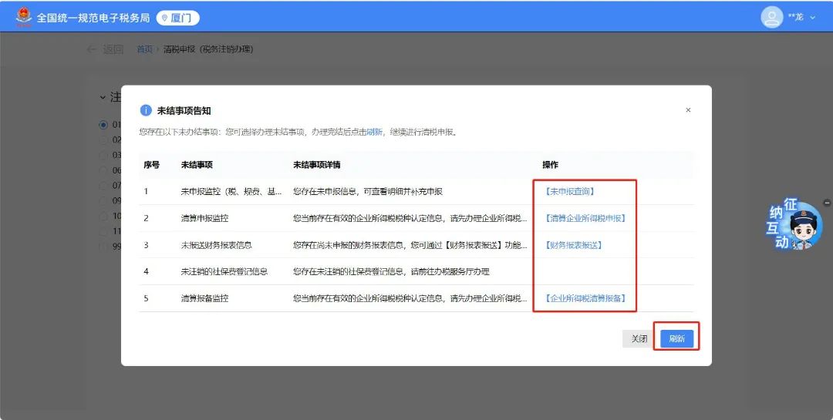Collapse the 注 section chevron
Image resolution: width=833 pixels, height=420 pixels.
pyautogui.click(x=103, y=97)
